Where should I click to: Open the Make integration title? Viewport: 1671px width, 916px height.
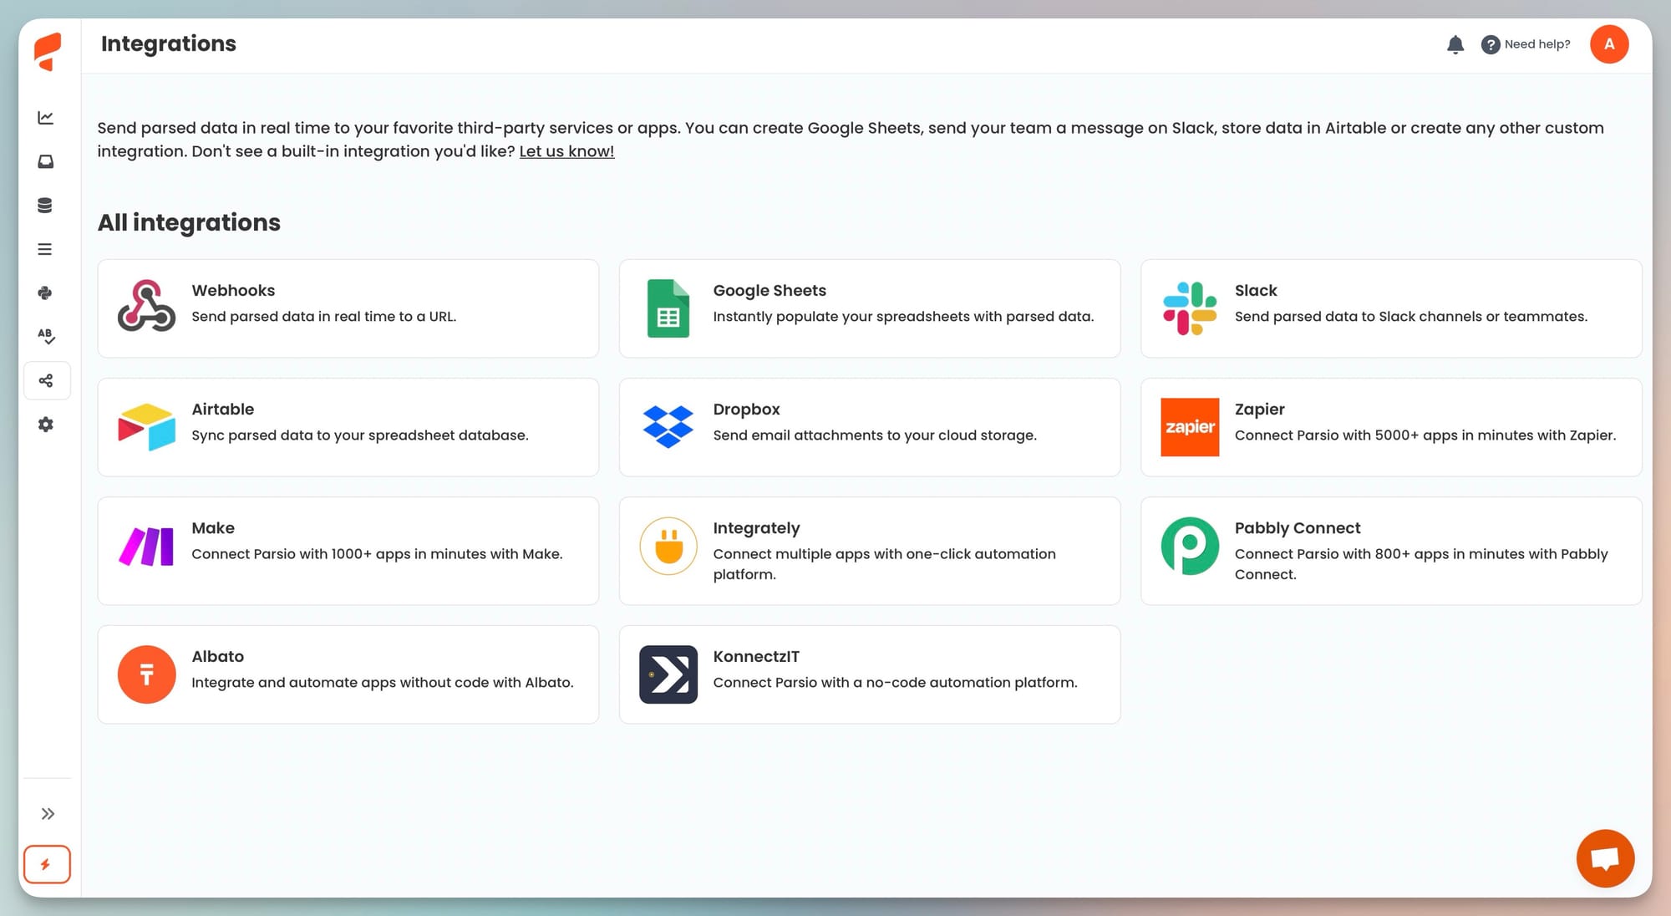tap(213, 528)
